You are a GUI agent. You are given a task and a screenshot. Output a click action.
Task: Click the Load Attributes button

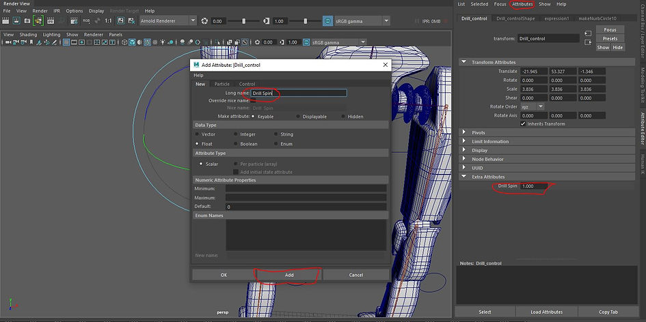pos(546,312)
